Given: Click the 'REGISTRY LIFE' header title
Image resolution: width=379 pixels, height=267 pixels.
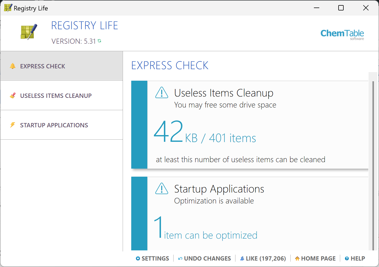Looking at the screenshot, I should click(x=85, y=26).
